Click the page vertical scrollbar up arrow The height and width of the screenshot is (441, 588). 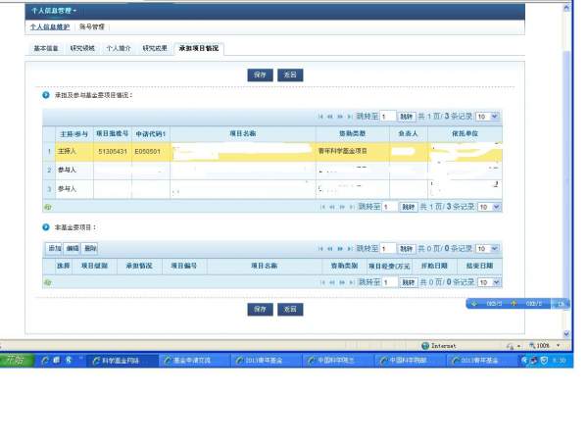coord(566,8)
